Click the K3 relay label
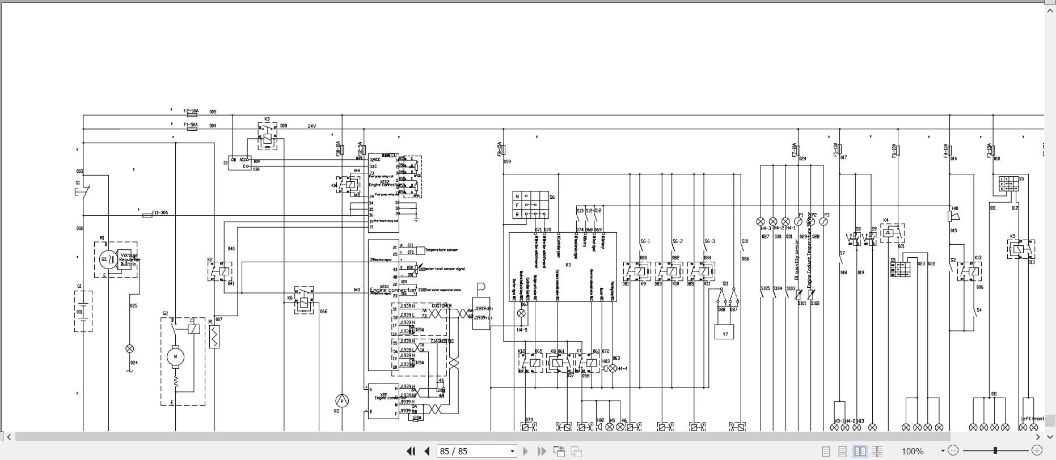The image size is (1056, 460). [267, 120]
